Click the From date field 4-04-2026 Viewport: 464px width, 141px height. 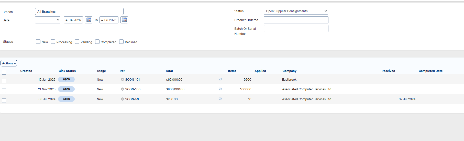[73, 20]
